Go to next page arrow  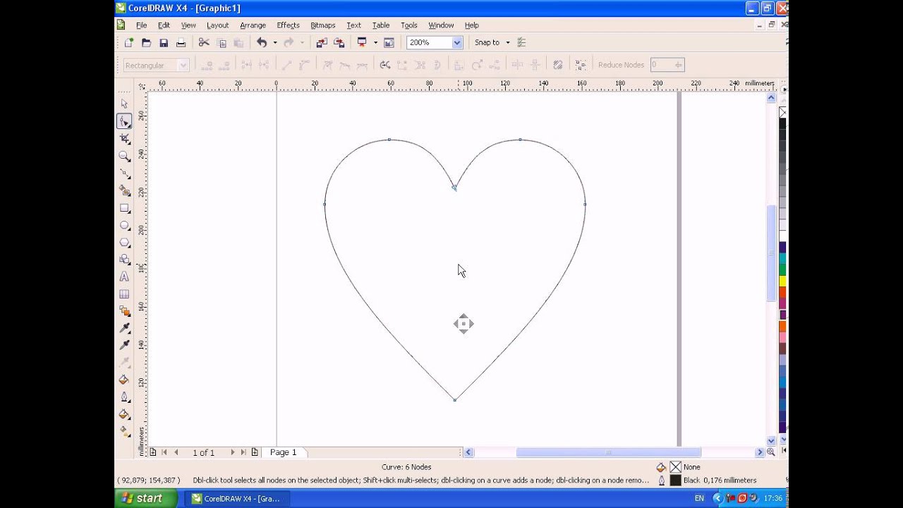[x=233, y=452]
